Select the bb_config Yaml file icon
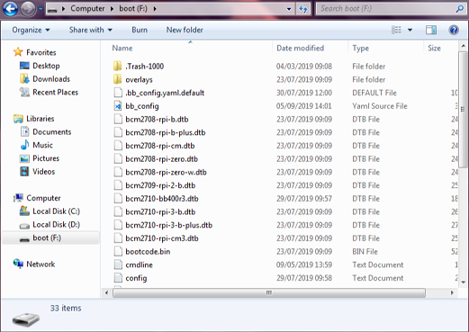The width and height of the screenshot is (469, 332). pos(118,106)
